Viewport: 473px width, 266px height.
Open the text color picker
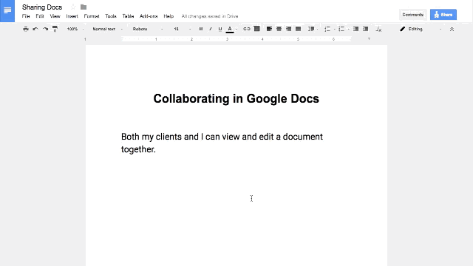[x=230, y=30]
